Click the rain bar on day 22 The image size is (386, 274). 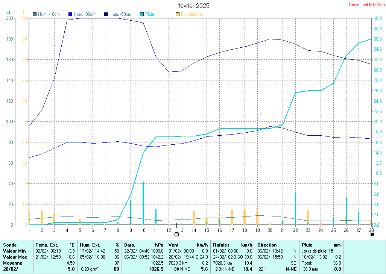[x=295, y=209]
